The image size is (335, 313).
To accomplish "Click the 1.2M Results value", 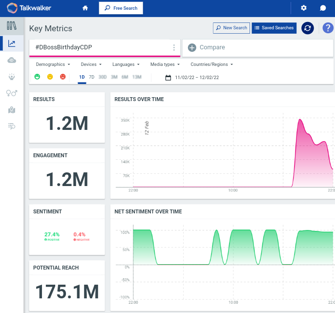I will pos(67,123).
